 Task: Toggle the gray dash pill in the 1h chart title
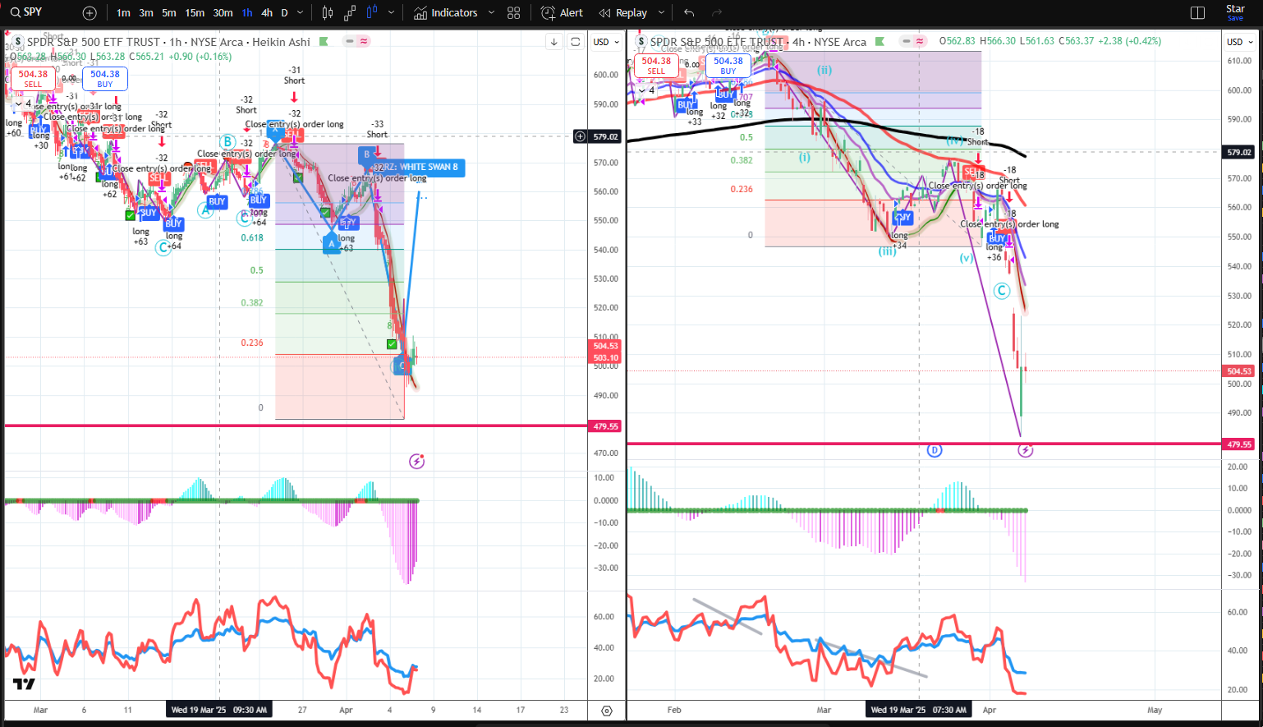[x=350, y=41]
